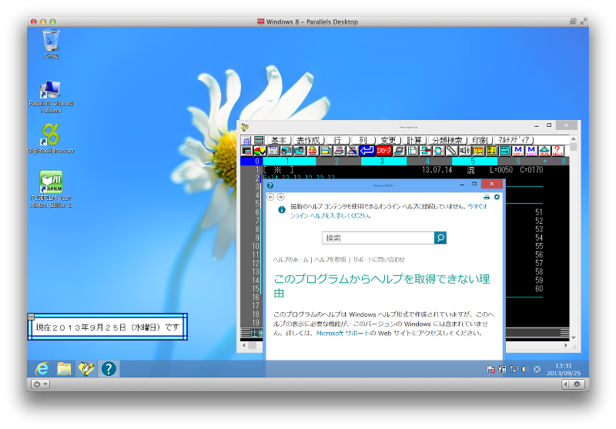Click column header 3 in the spreadsheet
616x429 pixels.
pos(383,161)
